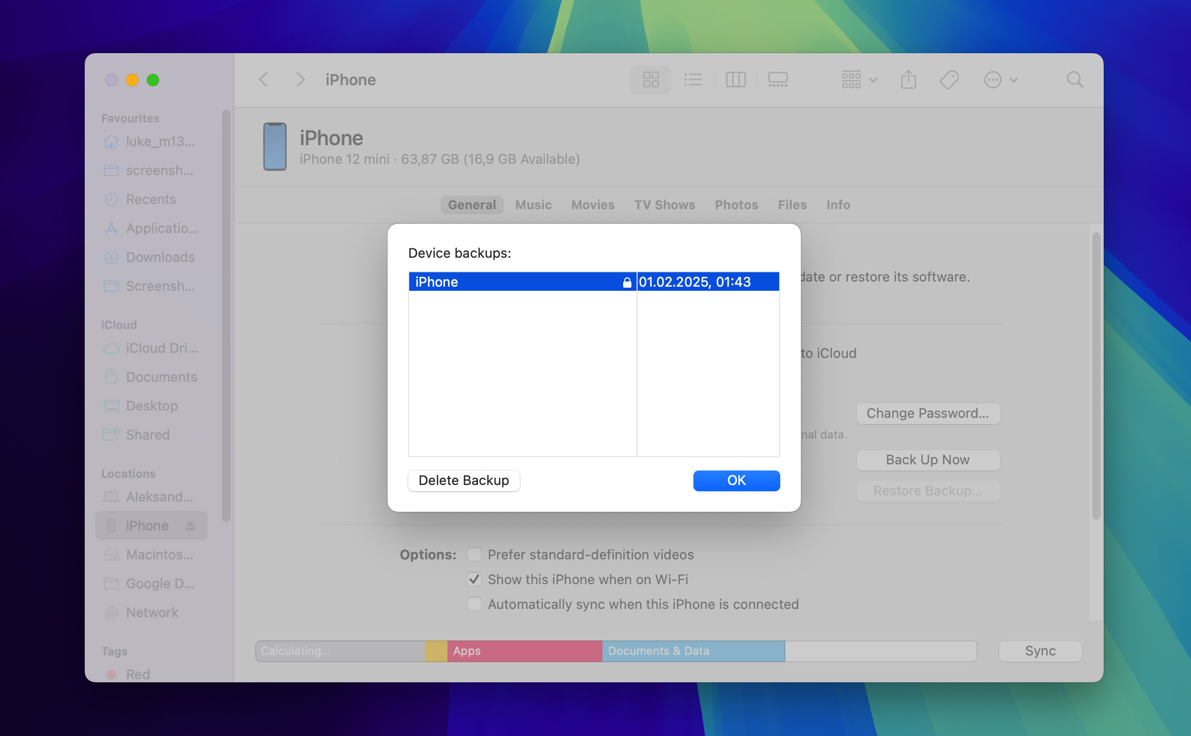This screenshot has height=736, width=1191.
Task: Open luke_m13 home folder in sidebar
Action: coord(150,142)
